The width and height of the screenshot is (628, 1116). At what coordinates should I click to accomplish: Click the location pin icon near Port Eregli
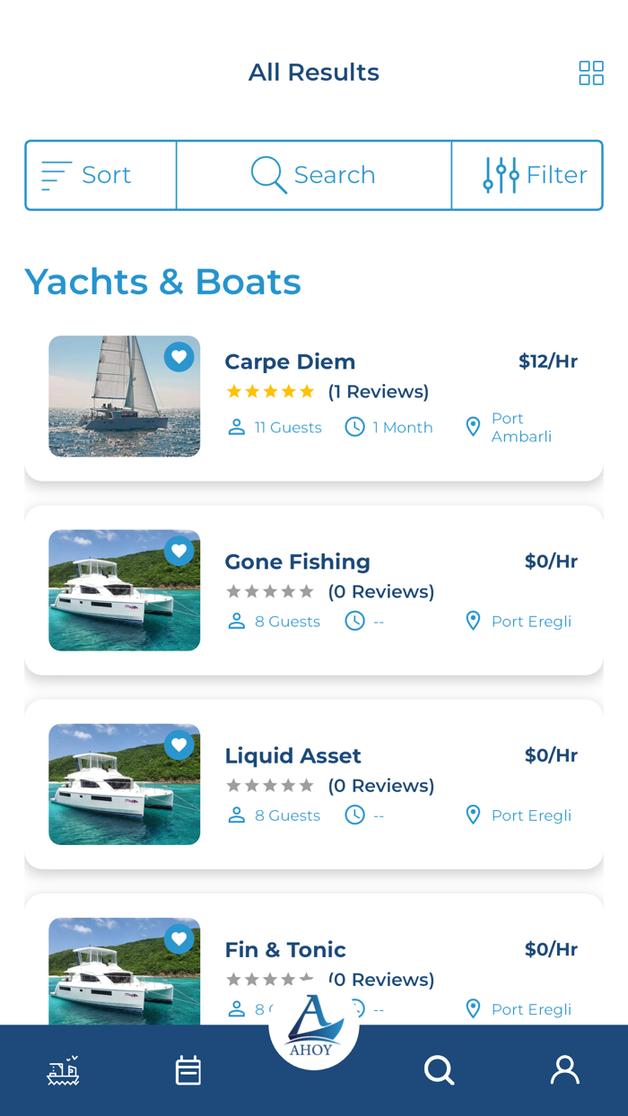[x=474, y=621]
